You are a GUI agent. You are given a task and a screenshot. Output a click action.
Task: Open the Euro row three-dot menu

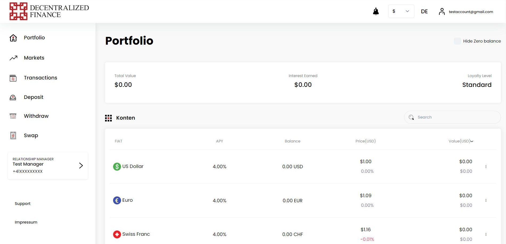point(486,200)
